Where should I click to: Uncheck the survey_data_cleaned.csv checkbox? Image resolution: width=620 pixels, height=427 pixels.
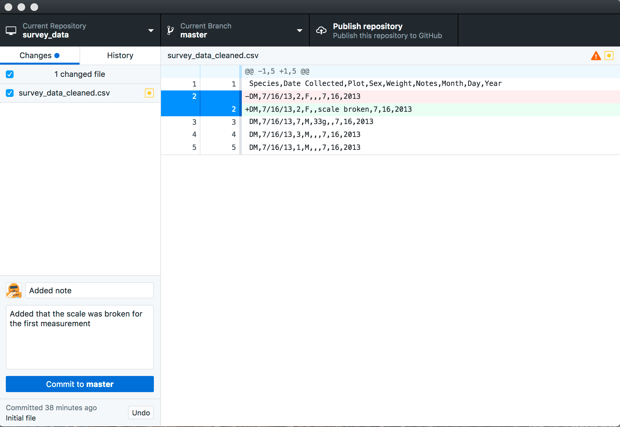10,93
